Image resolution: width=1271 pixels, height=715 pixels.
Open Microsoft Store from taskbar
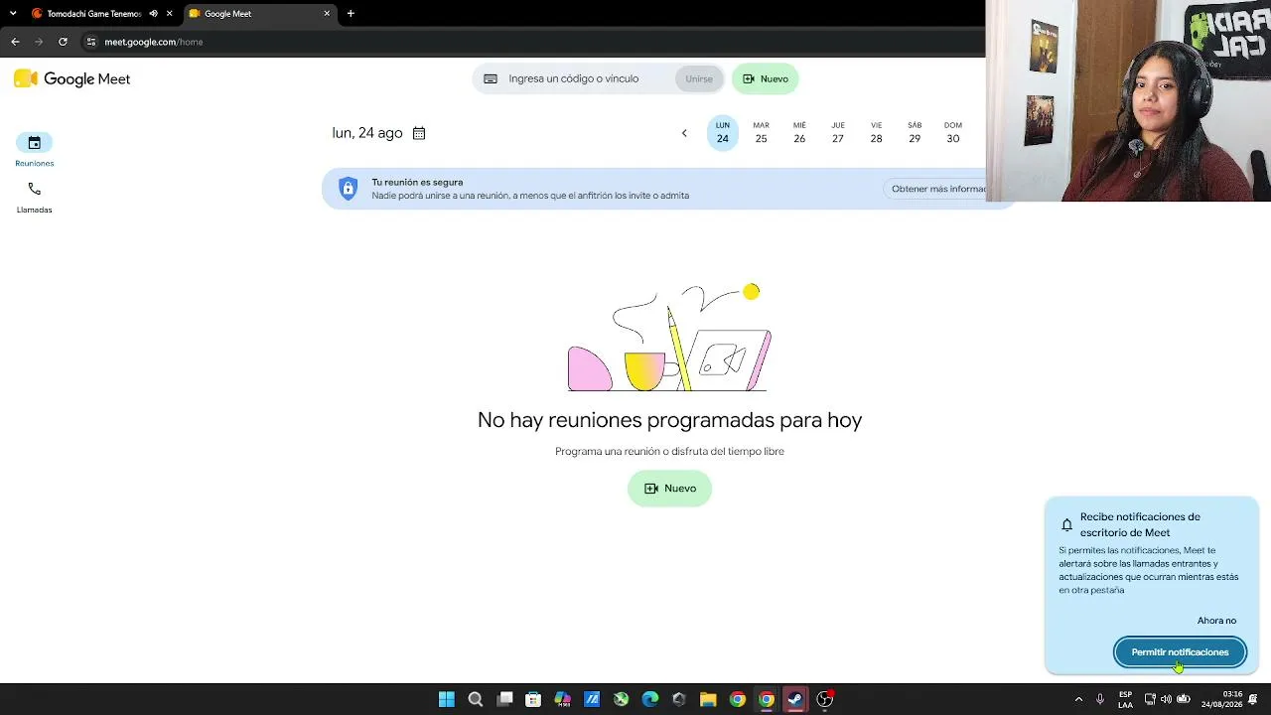pyautogui.click(x=533, y=699)
